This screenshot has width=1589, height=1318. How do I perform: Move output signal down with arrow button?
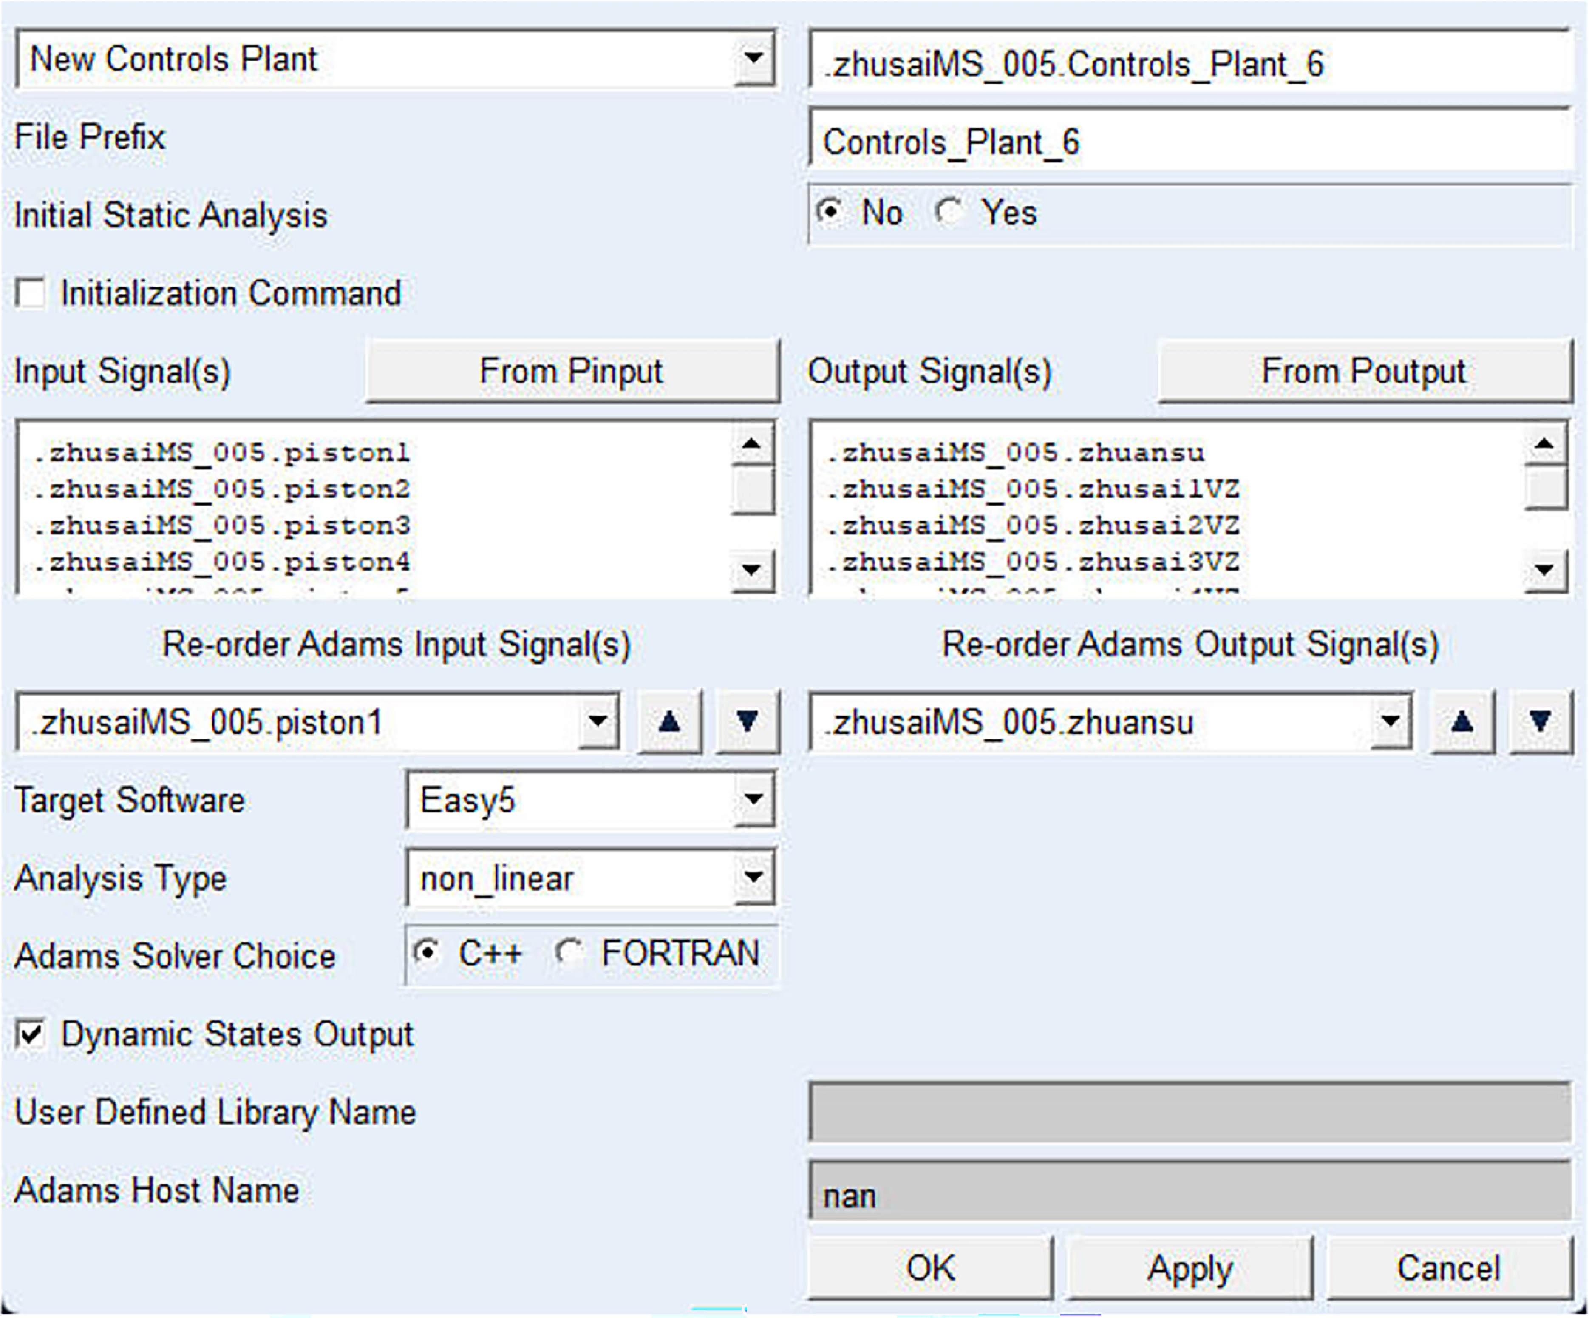point(1541,721)
